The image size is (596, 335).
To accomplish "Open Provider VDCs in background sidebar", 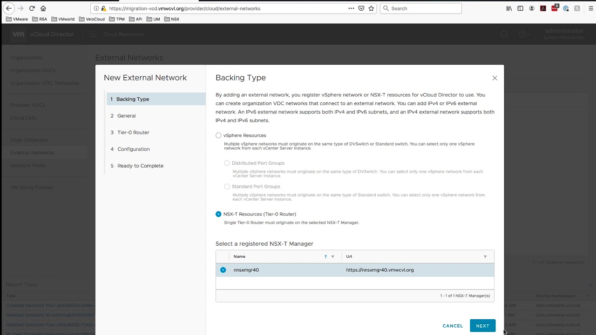I will (27, 105).
